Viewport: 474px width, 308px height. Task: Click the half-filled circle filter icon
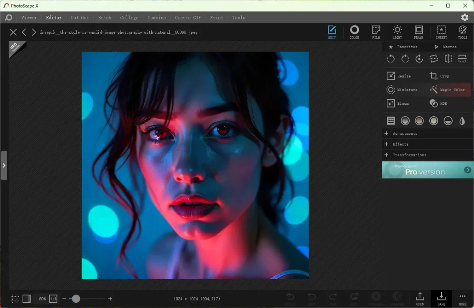(448, 121)
